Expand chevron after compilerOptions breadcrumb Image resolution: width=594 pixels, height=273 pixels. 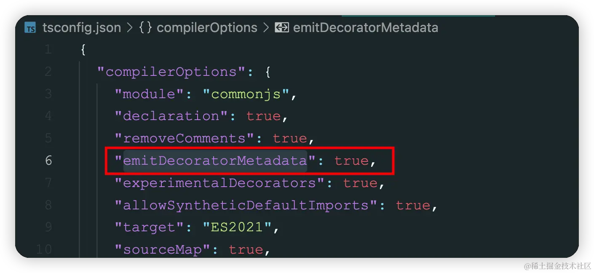click(x=266, y=28)
